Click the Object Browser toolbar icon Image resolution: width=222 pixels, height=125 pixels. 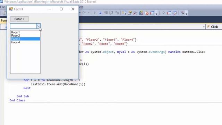click(x=141, y=13)
